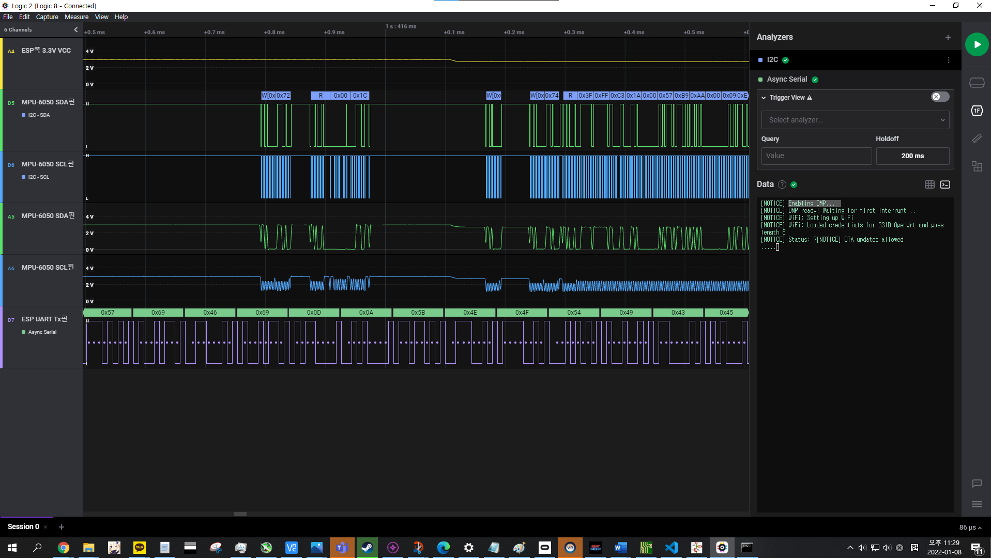This screenshot has height=558, width=991.
Task: Open taskbar clock showing 11:29
Action: 944,548
